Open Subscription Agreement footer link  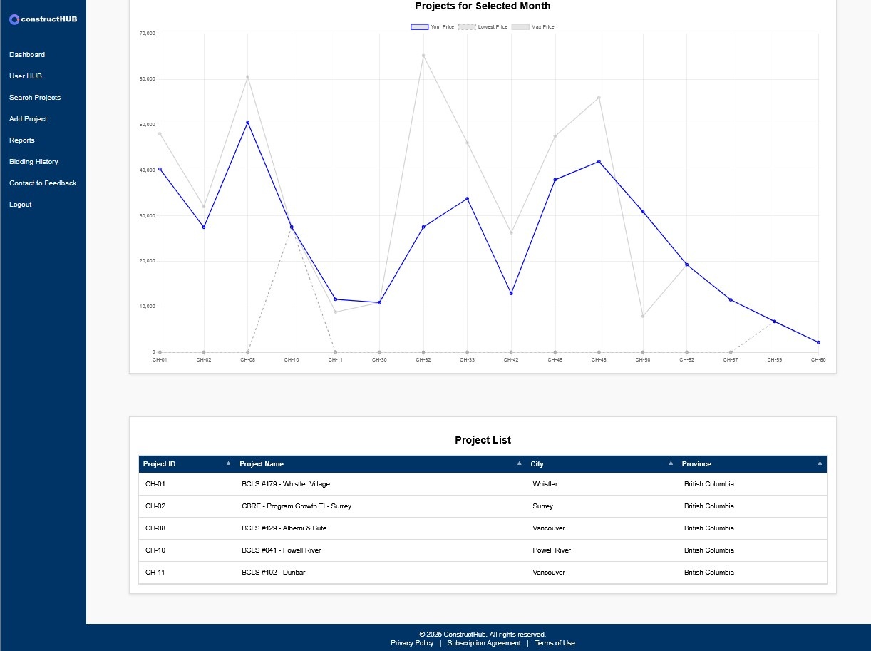(x=484, y=643)
